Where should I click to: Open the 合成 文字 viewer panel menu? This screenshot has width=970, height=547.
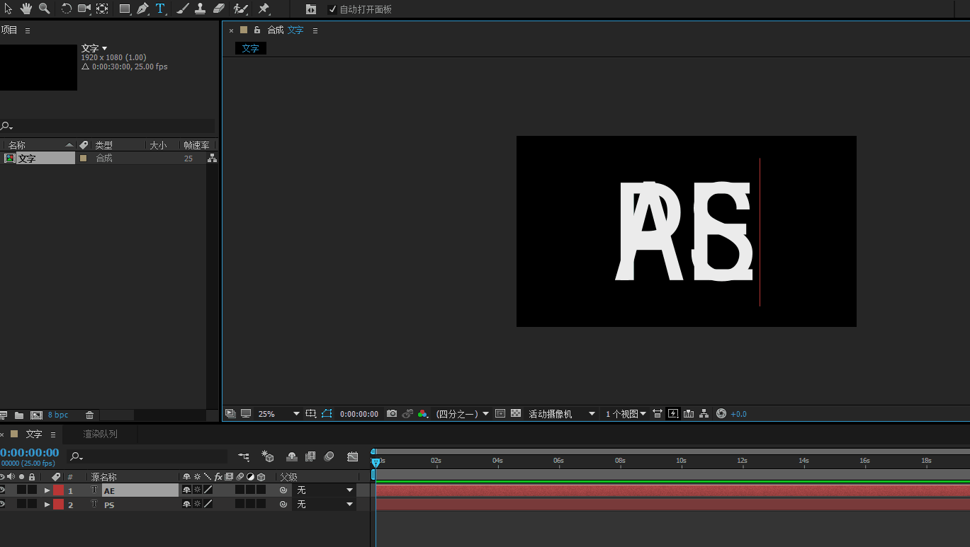(x=315, y=30)
